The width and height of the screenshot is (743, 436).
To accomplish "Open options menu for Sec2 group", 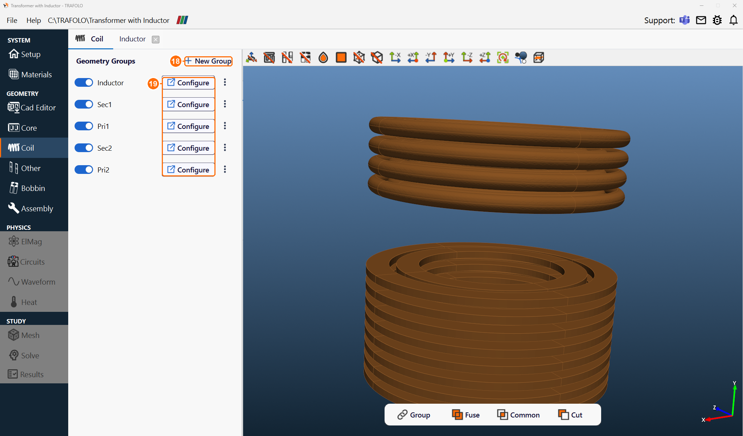I will 225,147.
